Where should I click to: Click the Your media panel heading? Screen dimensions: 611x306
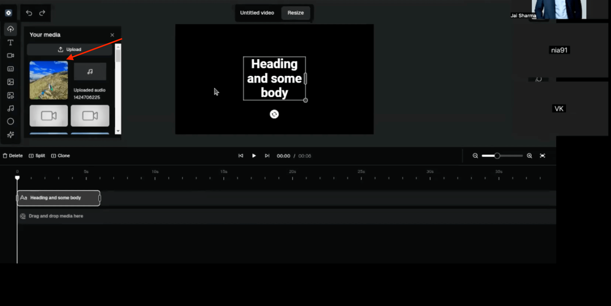(x=45, y=35)
